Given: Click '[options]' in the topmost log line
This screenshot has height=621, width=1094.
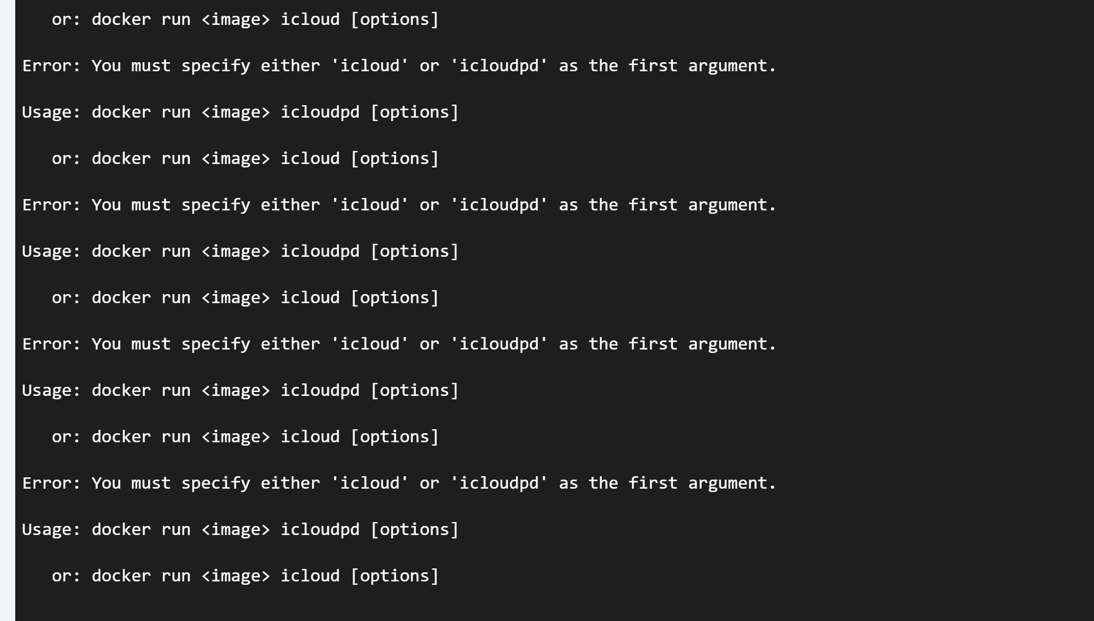Looking at the screenshot, I should [x=394, y=19].
